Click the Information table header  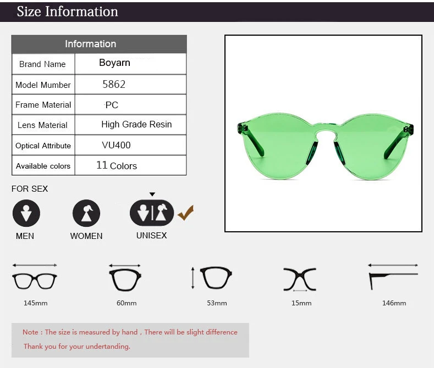[99, 44]
